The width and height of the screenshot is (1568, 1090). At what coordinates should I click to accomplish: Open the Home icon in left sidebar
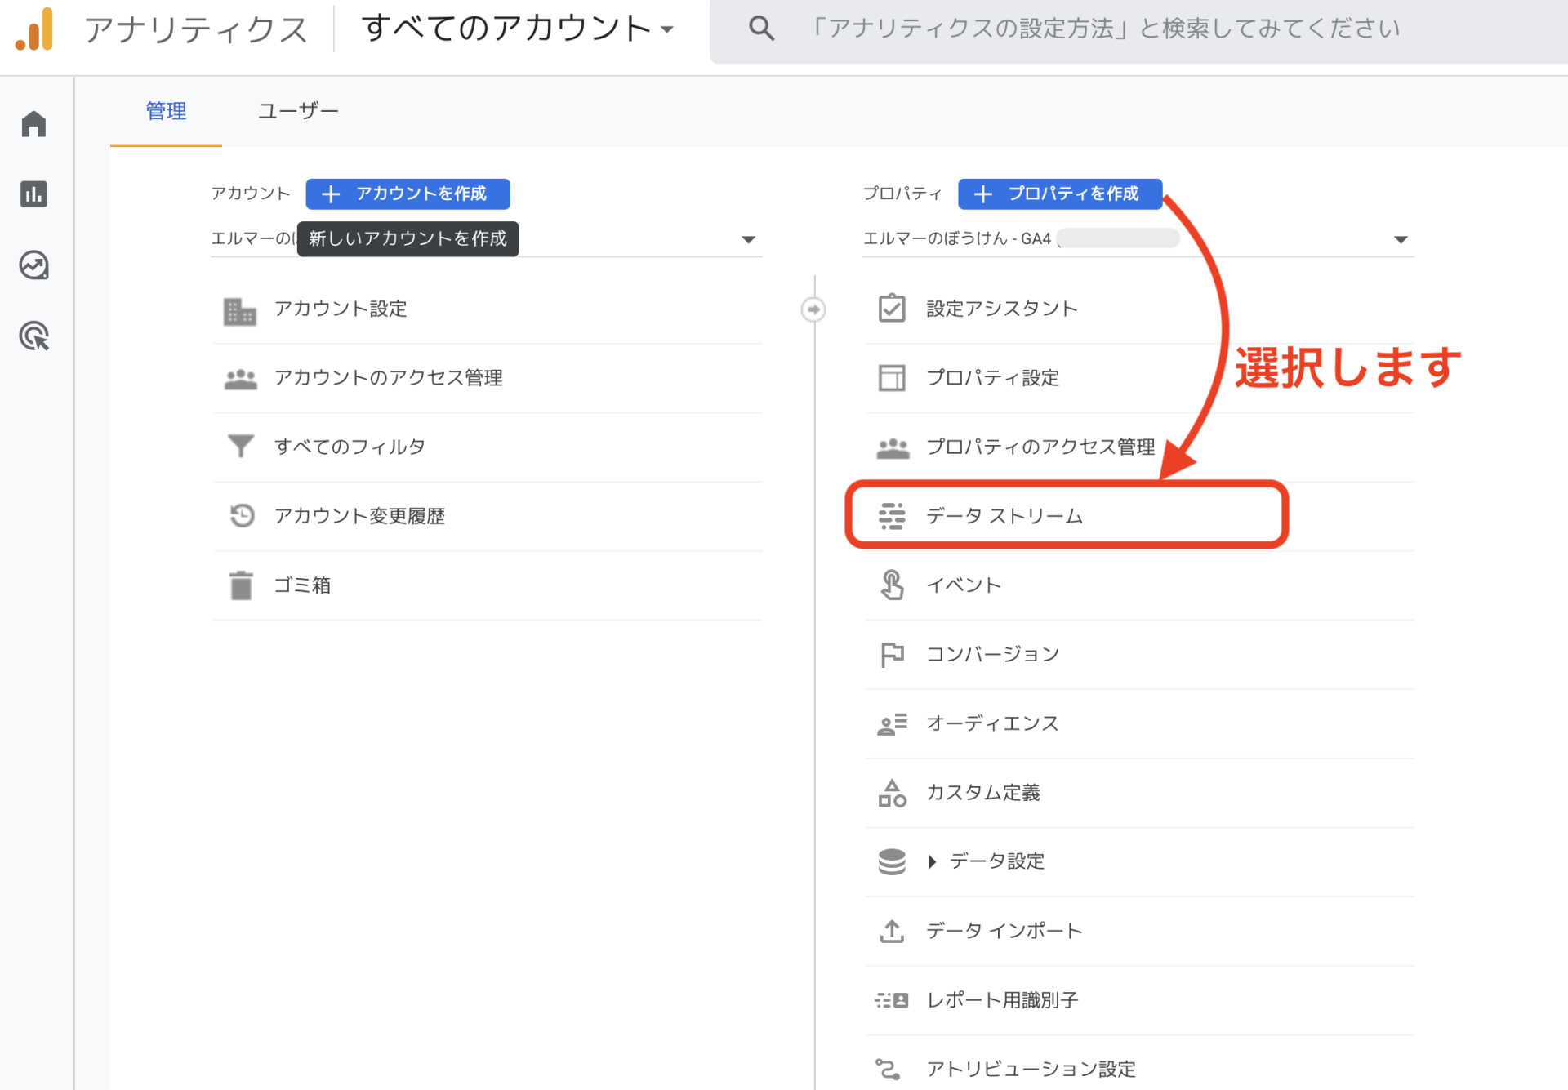(33, 124)
